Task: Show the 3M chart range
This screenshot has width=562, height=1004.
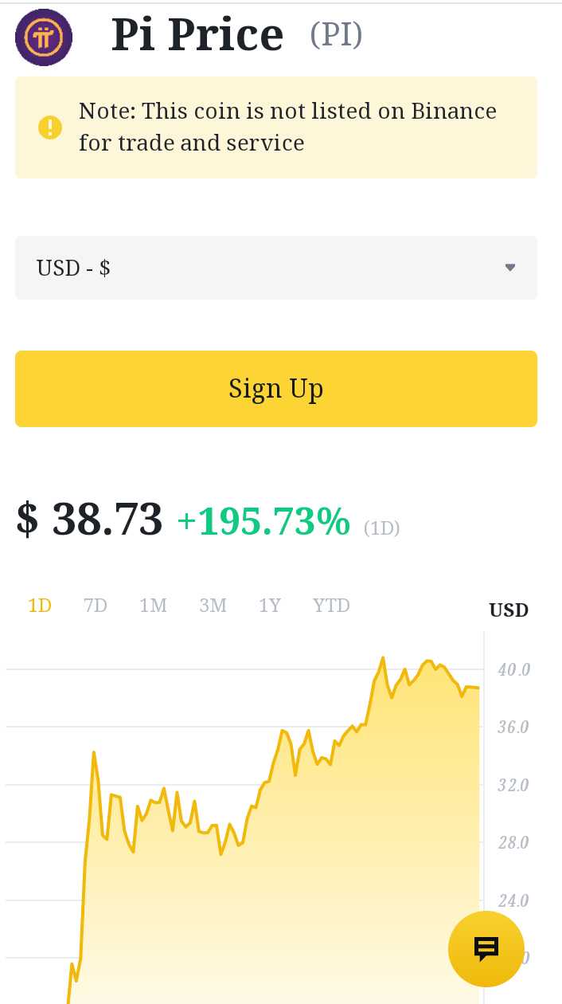Action: pos(213,606)
